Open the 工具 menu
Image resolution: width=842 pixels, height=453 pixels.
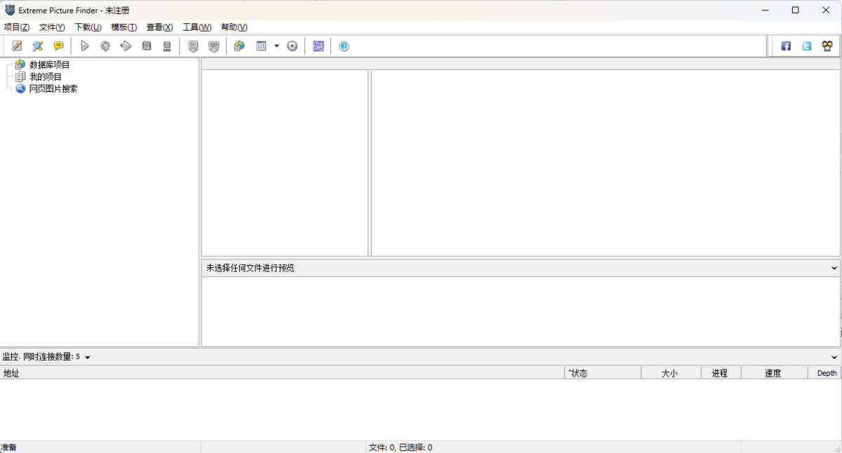point(196,27)
